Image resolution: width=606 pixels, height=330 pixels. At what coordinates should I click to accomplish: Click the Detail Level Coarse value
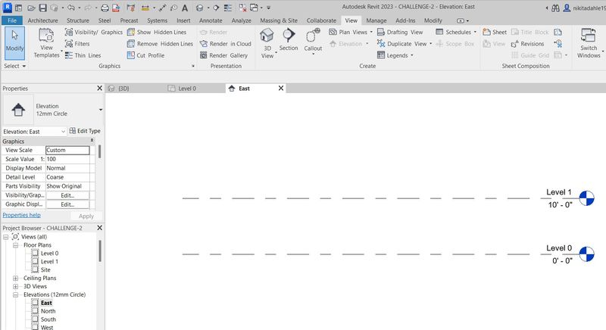click(x=67, y=177)
